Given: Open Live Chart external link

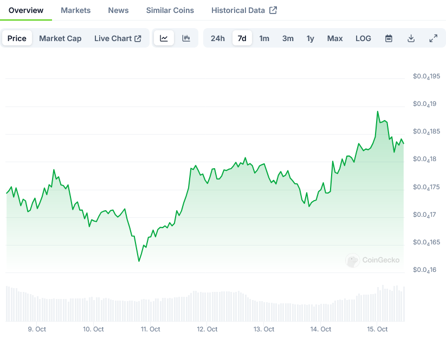Looking at the screenshot, I should pos(118,38).
